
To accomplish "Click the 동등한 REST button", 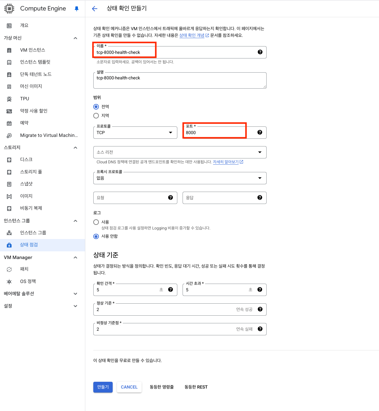I will click(x=196, y=387).
